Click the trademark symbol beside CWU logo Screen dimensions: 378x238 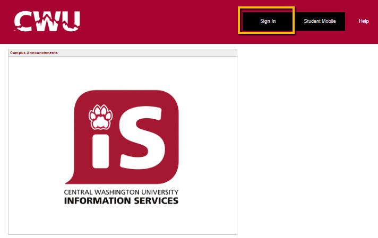point(14,31)
